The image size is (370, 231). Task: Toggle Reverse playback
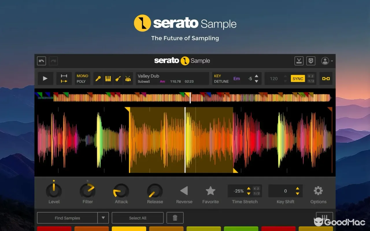pyautogui.click(x=184, y=191)
